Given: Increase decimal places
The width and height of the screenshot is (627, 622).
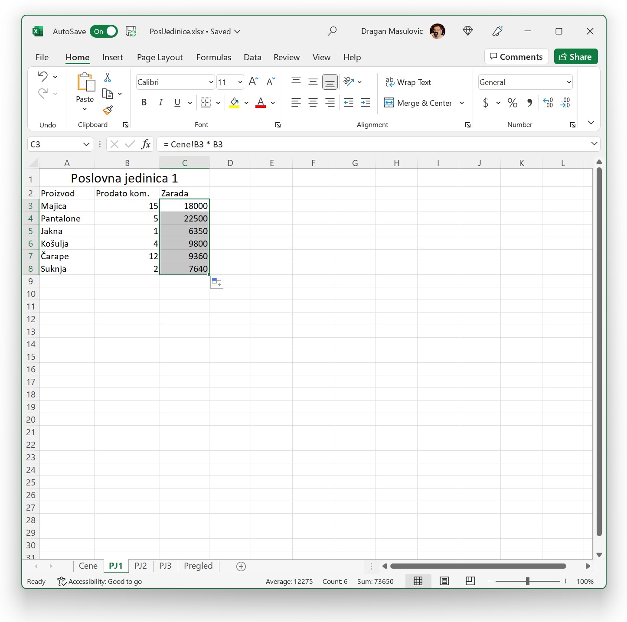Looking at the screenshot, I should pyautogui.click(x=548, y=103).
